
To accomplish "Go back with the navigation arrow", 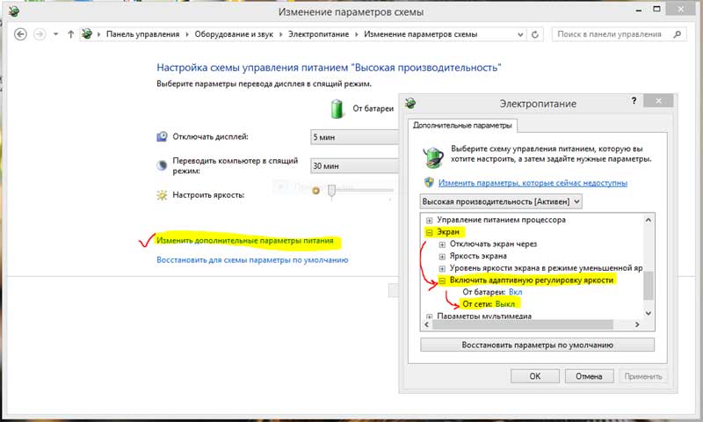I will pyautogui.click(x=20, y=34).
